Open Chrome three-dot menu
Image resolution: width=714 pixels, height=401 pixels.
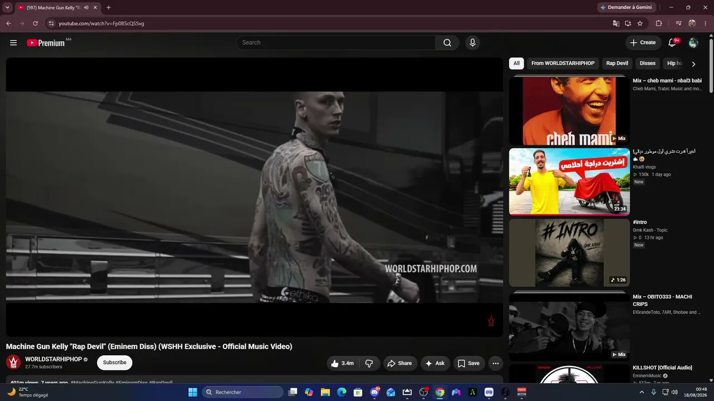pyautogui.click(x=705, y=23)
